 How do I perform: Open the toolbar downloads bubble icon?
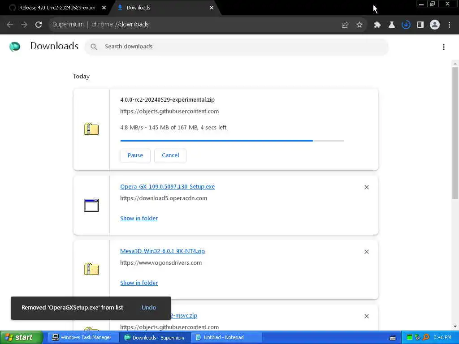pos(406,25)
